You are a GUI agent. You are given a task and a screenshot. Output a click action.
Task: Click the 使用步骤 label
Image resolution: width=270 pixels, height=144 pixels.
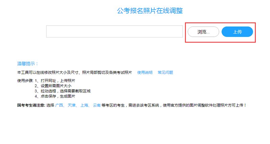[x=25, y=81]
